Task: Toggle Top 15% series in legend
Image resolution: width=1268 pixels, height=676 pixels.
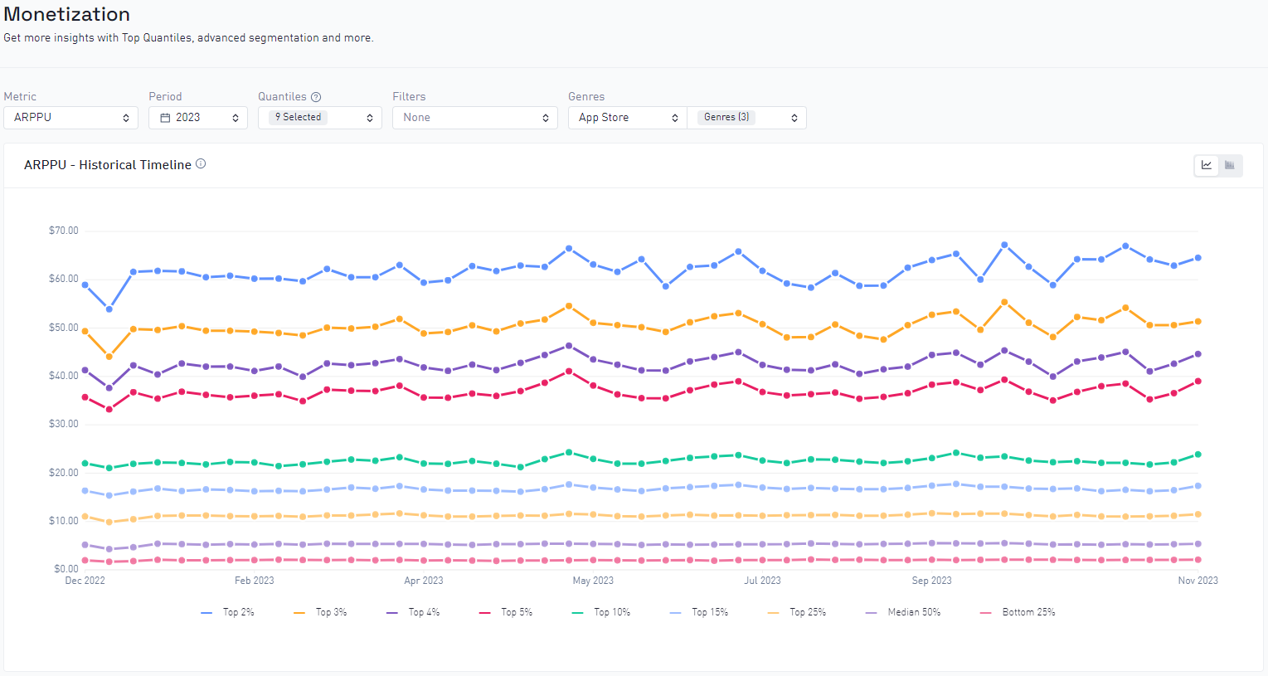Action: tap(699, 612)
